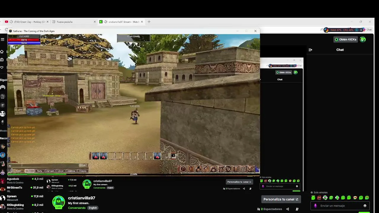Select the first green emote in chat
The width and height of the screenshot is (379, 213).
pyautogui.click(x=313, y=198)
